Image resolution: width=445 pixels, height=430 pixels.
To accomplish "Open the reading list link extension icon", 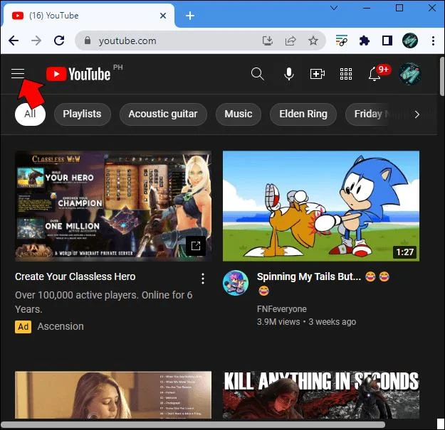I will pyautogui.click(x=342, y=41).
